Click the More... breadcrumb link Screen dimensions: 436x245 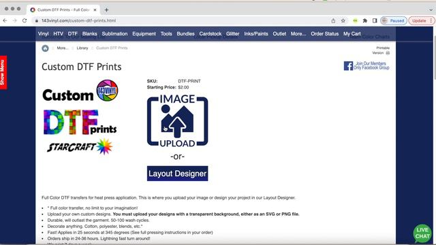63,48
